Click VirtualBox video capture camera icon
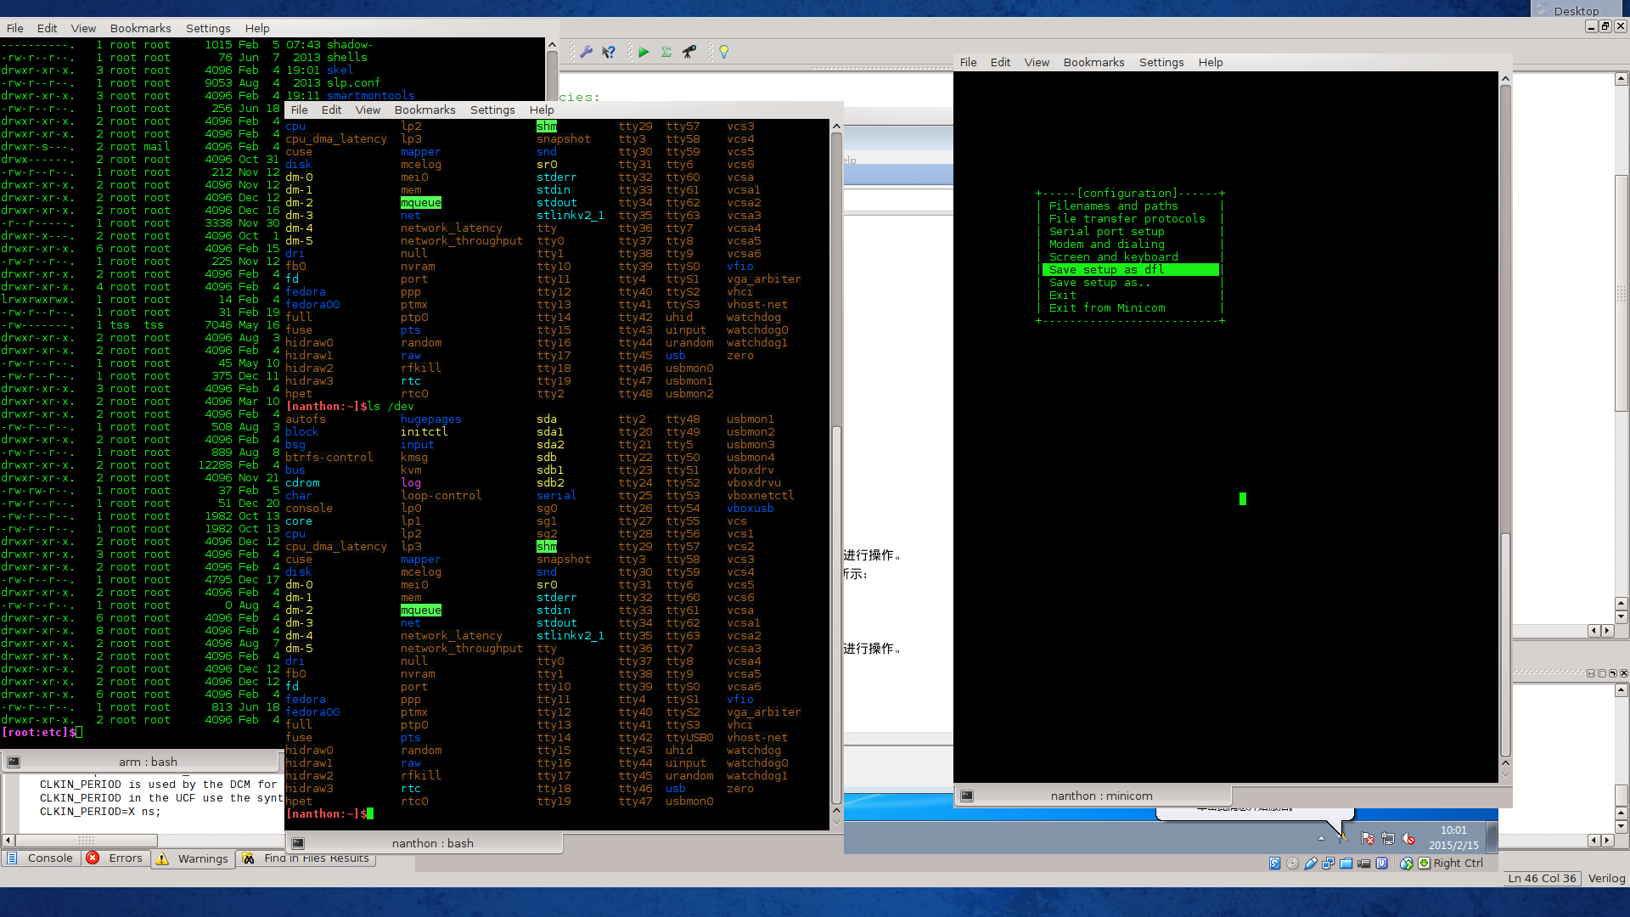Image resolution: width=1630 pixels, height=917 pixels. point(1363,864)
